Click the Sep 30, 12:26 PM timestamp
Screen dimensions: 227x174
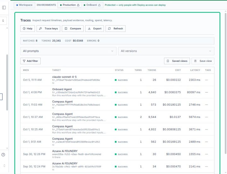[x=34, y=154]
